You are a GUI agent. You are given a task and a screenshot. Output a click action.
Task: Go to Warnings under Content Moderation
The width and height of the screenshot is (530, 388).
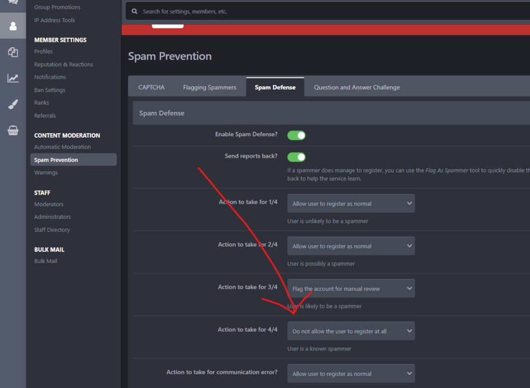pyautogui.click(x=46, y=173)
